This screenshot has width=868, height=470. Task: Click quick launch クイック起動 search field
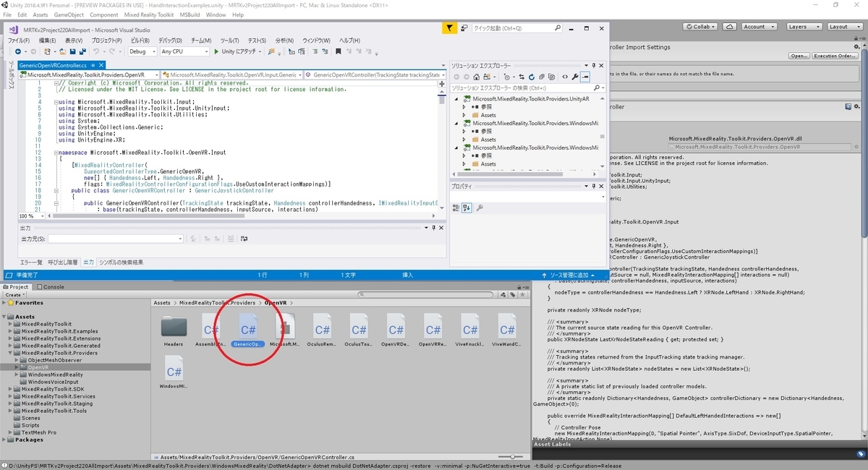point(516,28)
